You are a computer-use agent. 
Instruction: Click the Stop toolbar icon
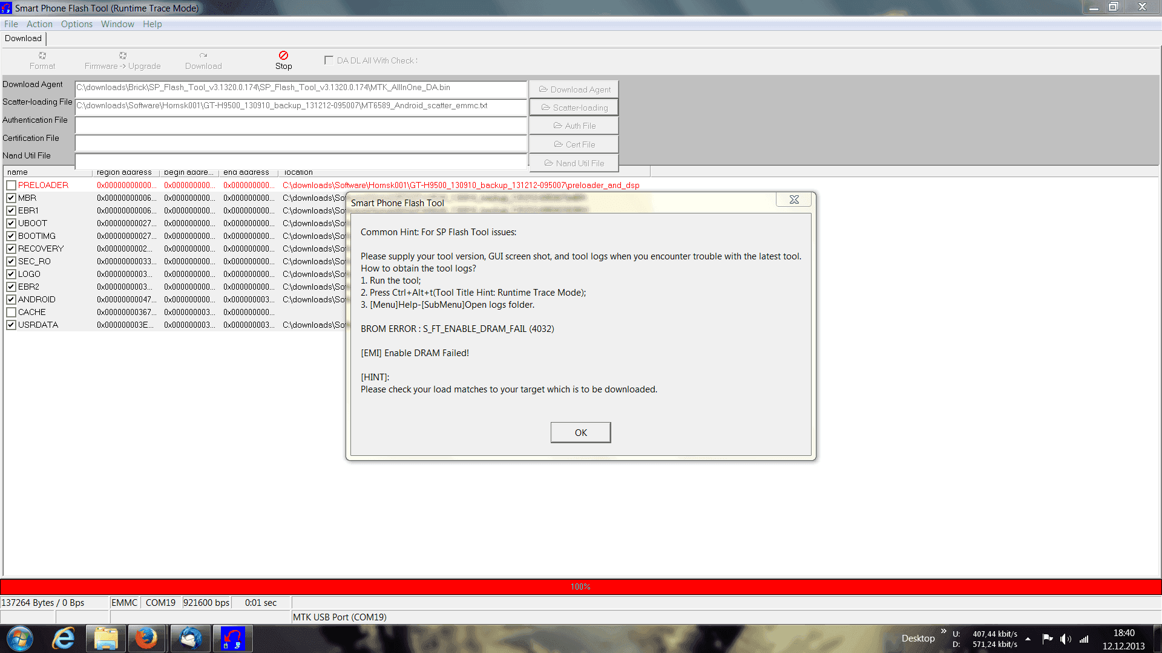283,60
